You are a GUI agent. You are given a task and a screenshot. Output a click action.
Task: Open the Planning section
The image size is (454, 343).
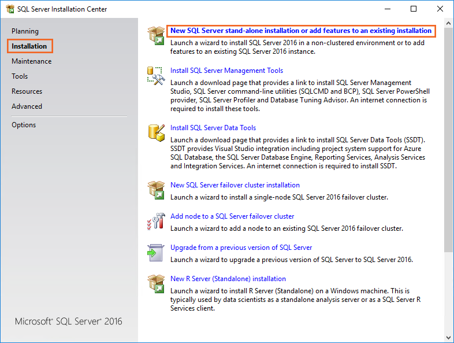pyautogui.click(x=25, y=31)
